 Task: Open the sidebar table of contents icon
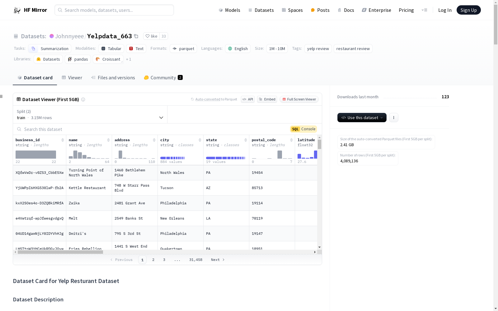(x=2, y=96)
